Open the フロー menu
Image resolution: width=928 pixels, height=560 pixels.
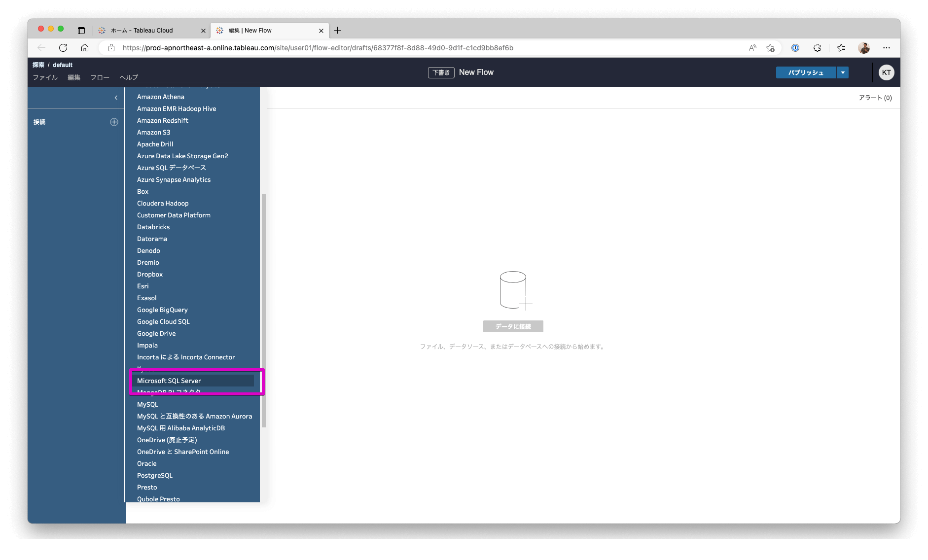[x=100, y=77]
